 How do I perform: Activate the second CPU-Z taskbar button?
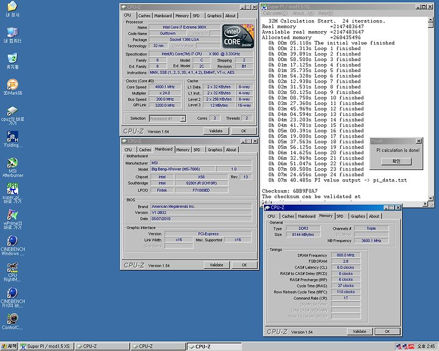(x=158, y=346)
